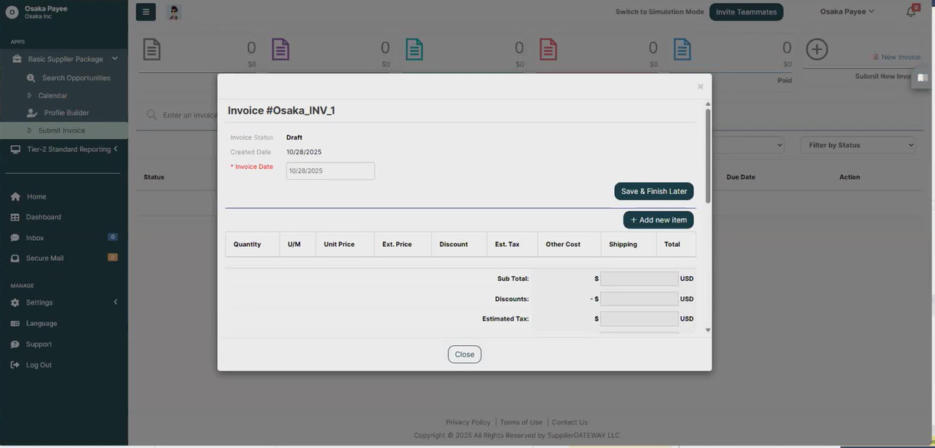Close the invoice dialog with X

[x=700, y=87]
